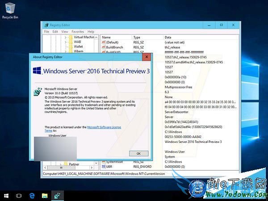Image resolution: width=268 pixels, height=201 pixels.
Task: Click the tree horizontal scroll-left arrow
Action: 45,167
